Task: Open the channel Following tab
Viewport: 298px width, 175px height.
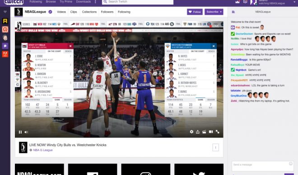Action: (124, 12)
